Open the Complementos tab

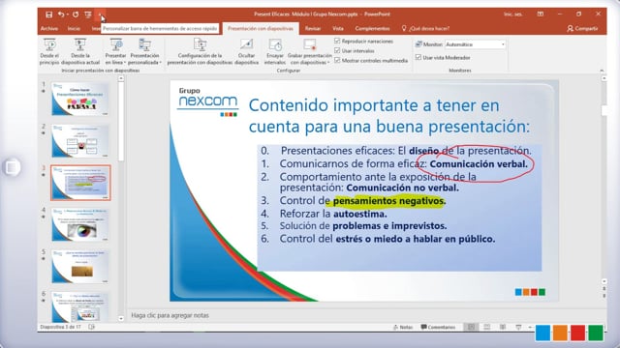coord(372,28)
